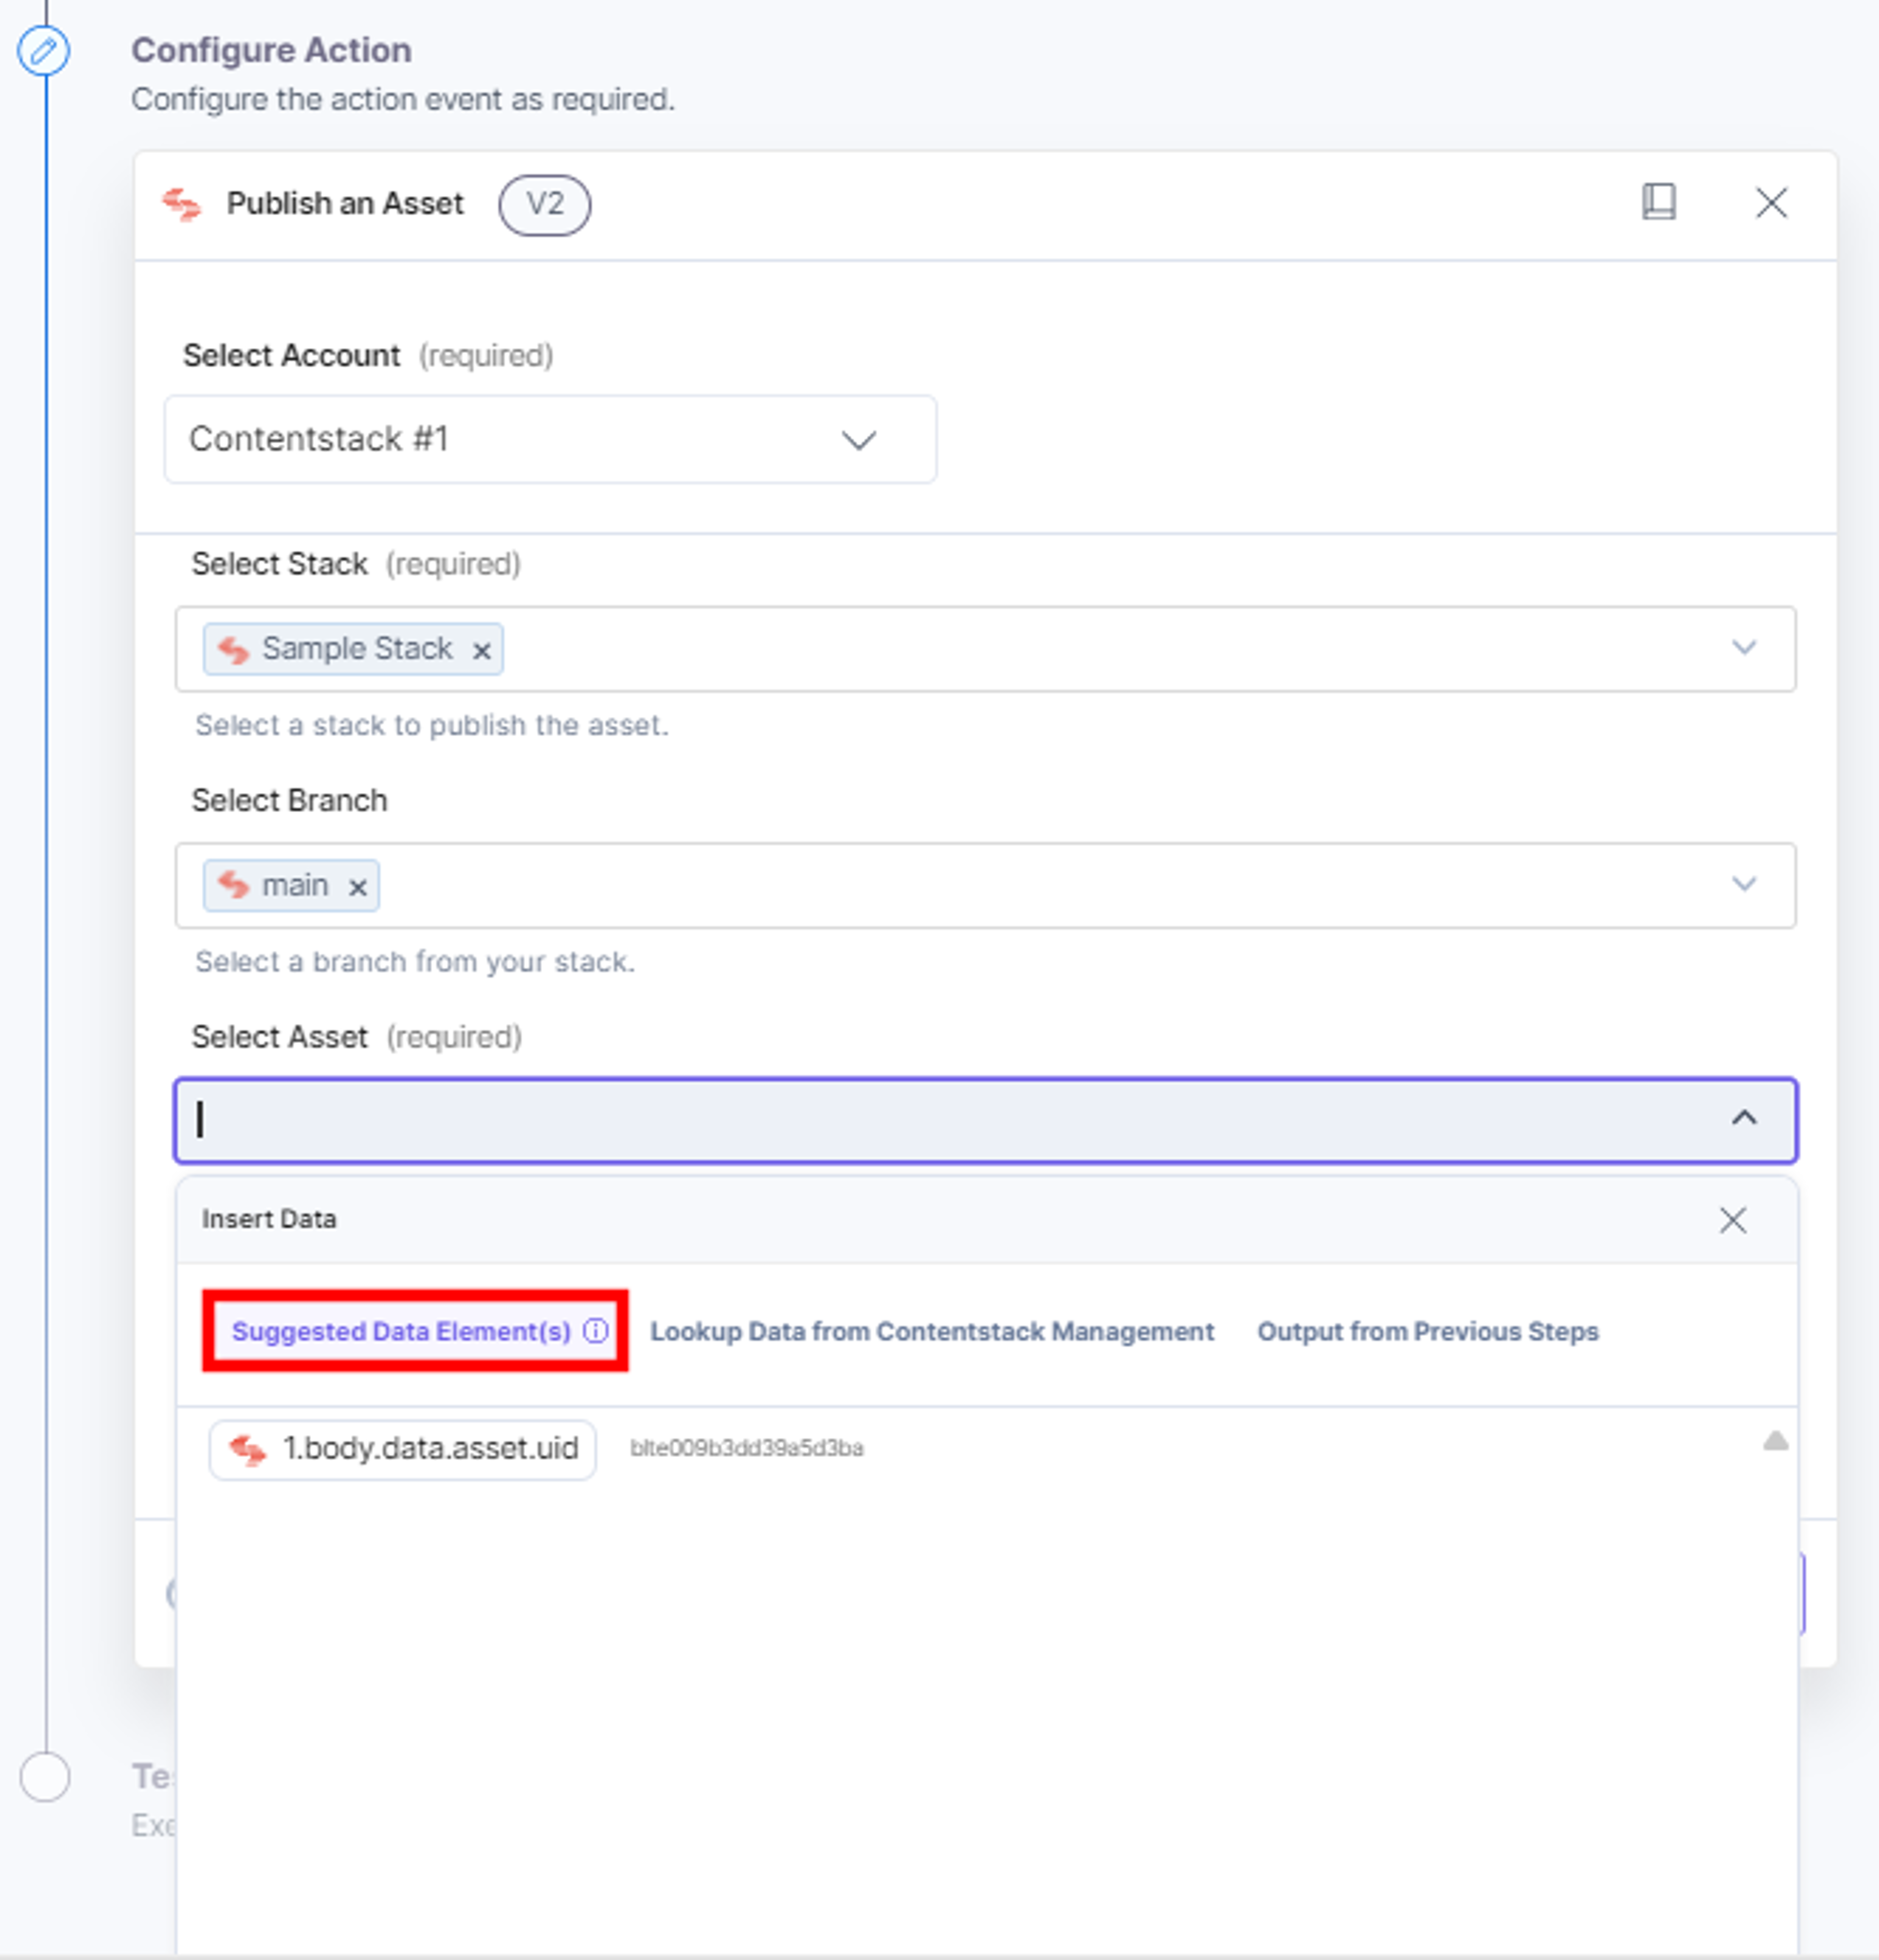
Task: Close the Publish an Asset panel
Action: 1771,203
